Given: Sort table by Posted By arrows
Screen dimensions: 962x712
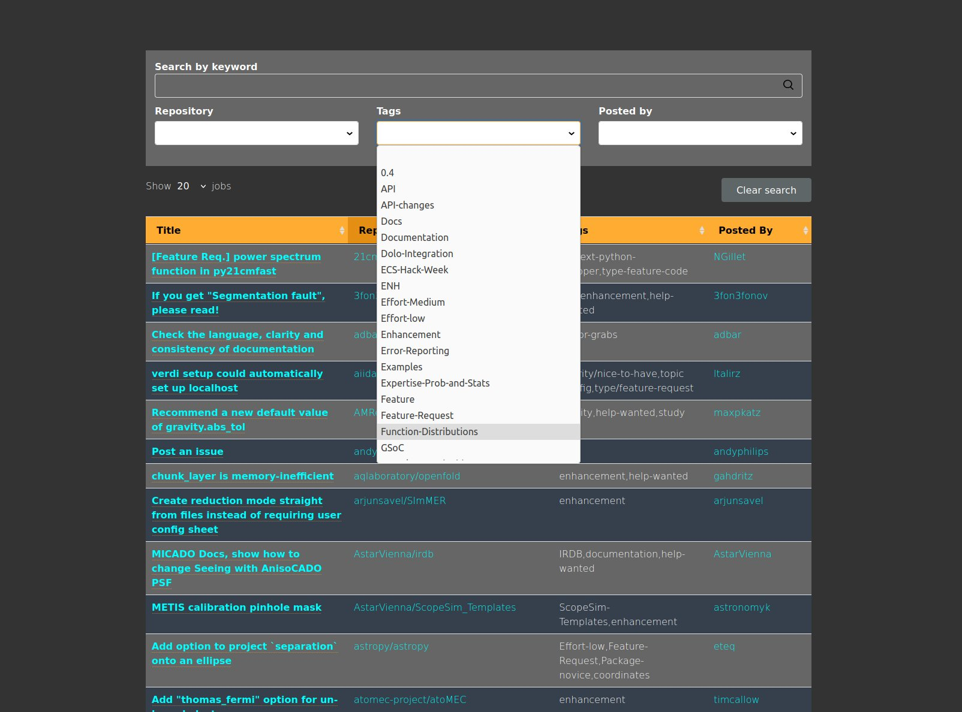Looking at the screenshot, I should pyautogui.click(x=805, y=231).
